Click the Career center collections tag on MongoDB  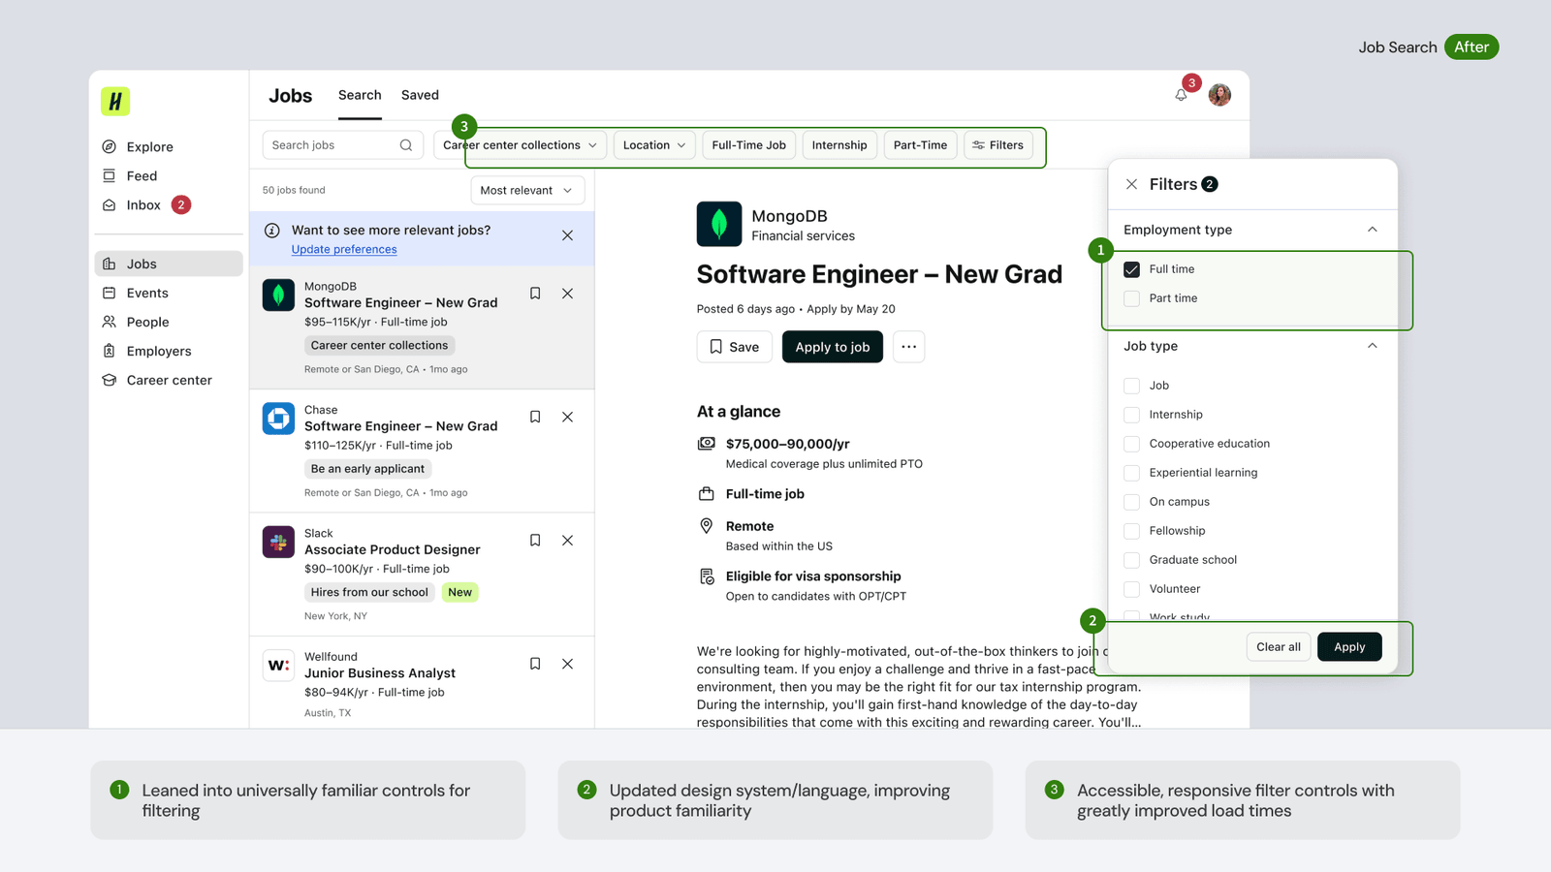[x=379, y=346]
